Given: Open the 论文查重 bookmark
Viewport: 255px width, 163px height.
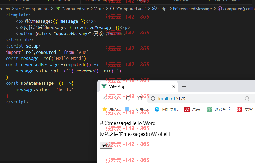Looking at the screenshot, I should pyautogui.click(x=218, y=109).
